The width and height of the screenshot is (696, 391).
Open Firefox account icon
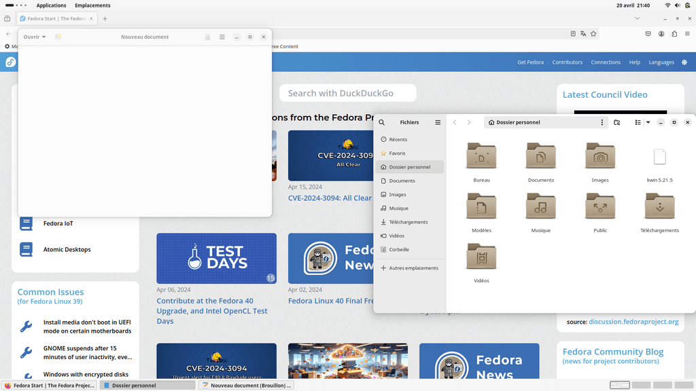click(661, 34)
